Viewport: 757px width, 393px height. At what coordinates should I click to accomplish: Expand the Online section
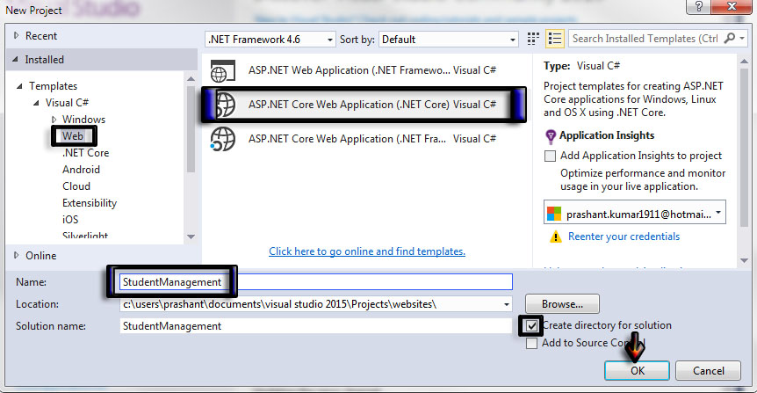point(17,255)
